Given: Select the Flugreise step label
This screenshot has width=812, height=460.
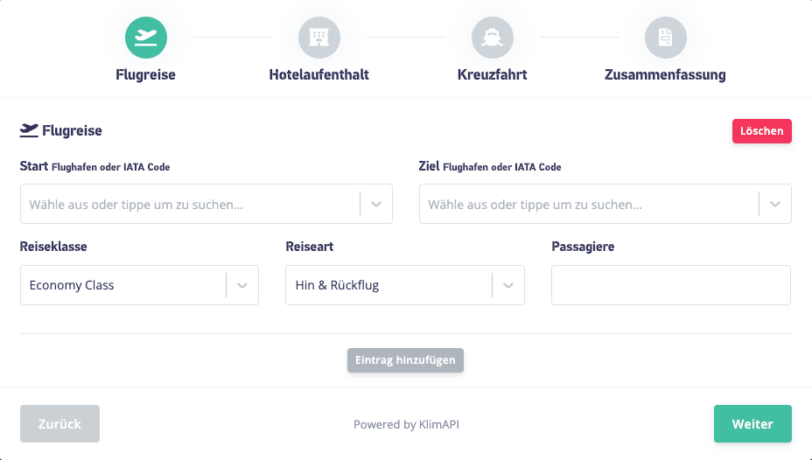Looking at the screenshot, I should tap(146, 75).
